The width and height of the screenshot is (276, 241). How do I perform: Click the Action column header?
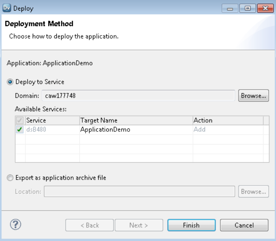pyautogui.click(x=228, y=120)
